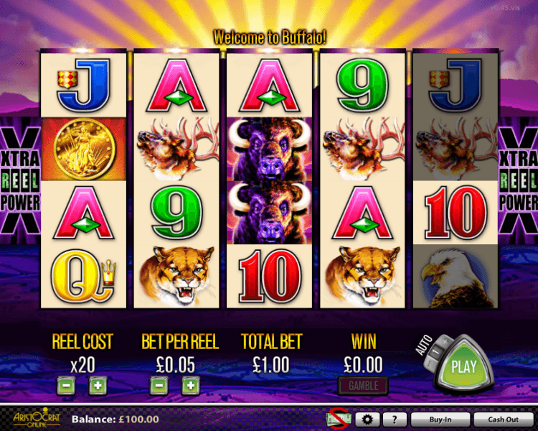
Task: Decrease the reel cost with minus button
Action: pyautogui.click(x=66, y=386)
